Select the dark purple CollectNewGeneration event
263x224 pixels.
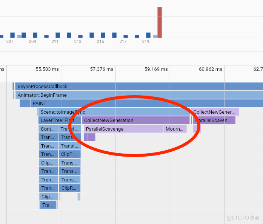pyautogui.click(x=135, y=120)
